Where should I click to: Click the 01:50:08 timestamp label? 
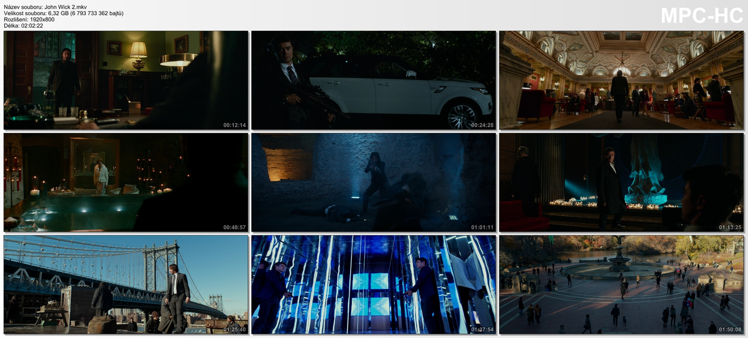tap(730, 329)
